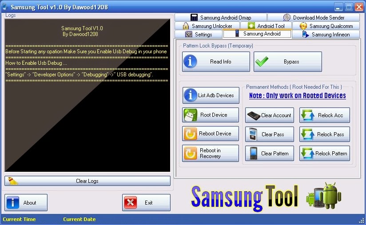The image size is (366, 225).
Task: Click the green arrows icon on Relock Pass
Action: coord(307,134)
